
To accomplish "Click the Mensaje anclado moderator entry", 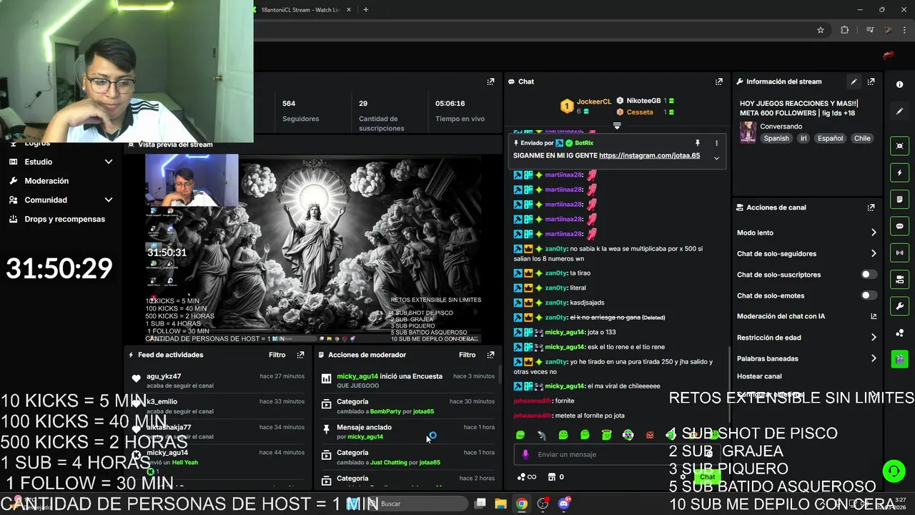I will coord(407,432).
